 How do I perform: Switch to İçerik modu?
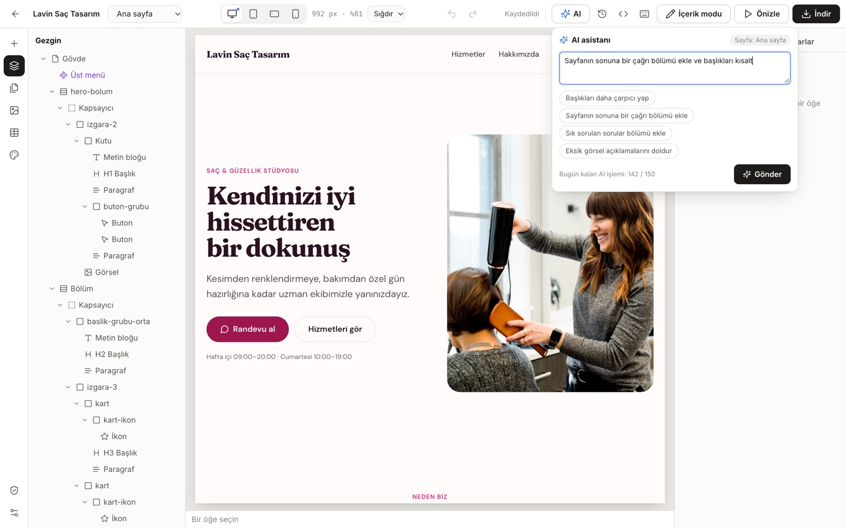(694, 14)
